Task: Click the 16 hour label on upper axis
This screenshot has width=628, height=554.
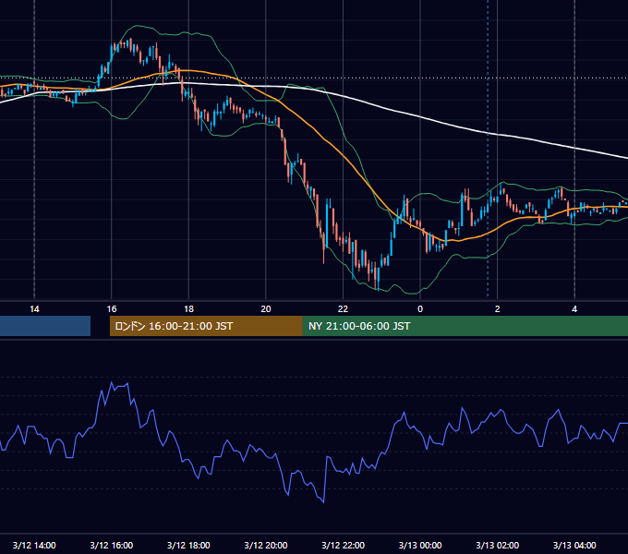Action: point(112,309)
